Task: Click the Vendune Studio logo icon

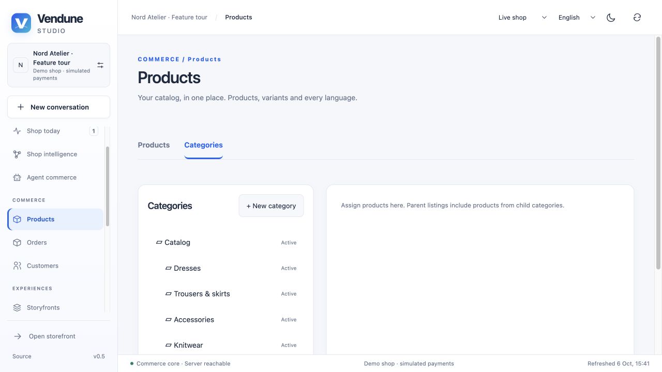Action: (x=21, y=23)
